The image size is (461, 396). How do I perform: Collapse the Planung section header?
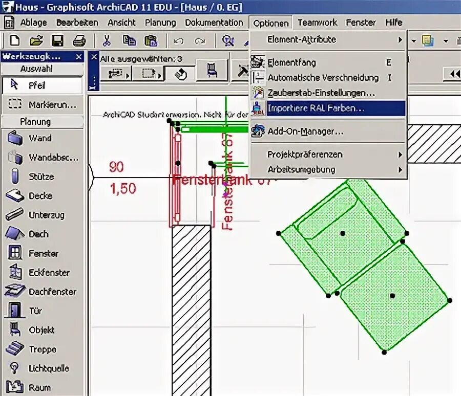(42, 122)
